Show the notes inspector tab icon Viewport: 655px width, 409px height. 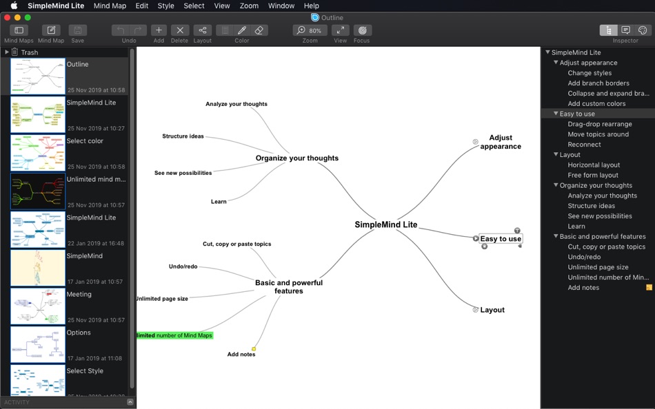(x=626, y=30)
